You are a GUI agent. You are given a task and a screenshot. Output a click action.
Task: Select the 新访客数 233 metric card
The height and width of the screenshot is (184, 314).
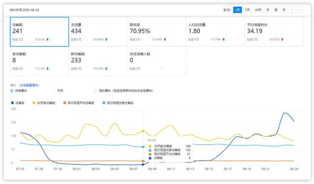[x=98, y=61]
